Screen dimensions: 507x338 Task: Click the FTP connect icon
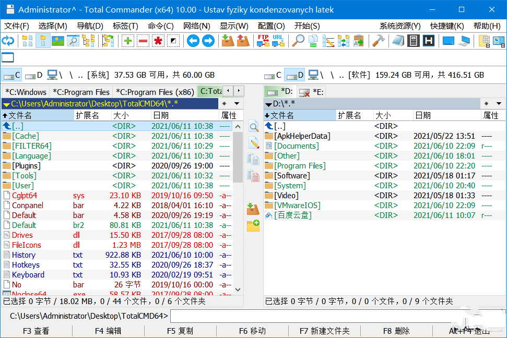pos(263,41)
